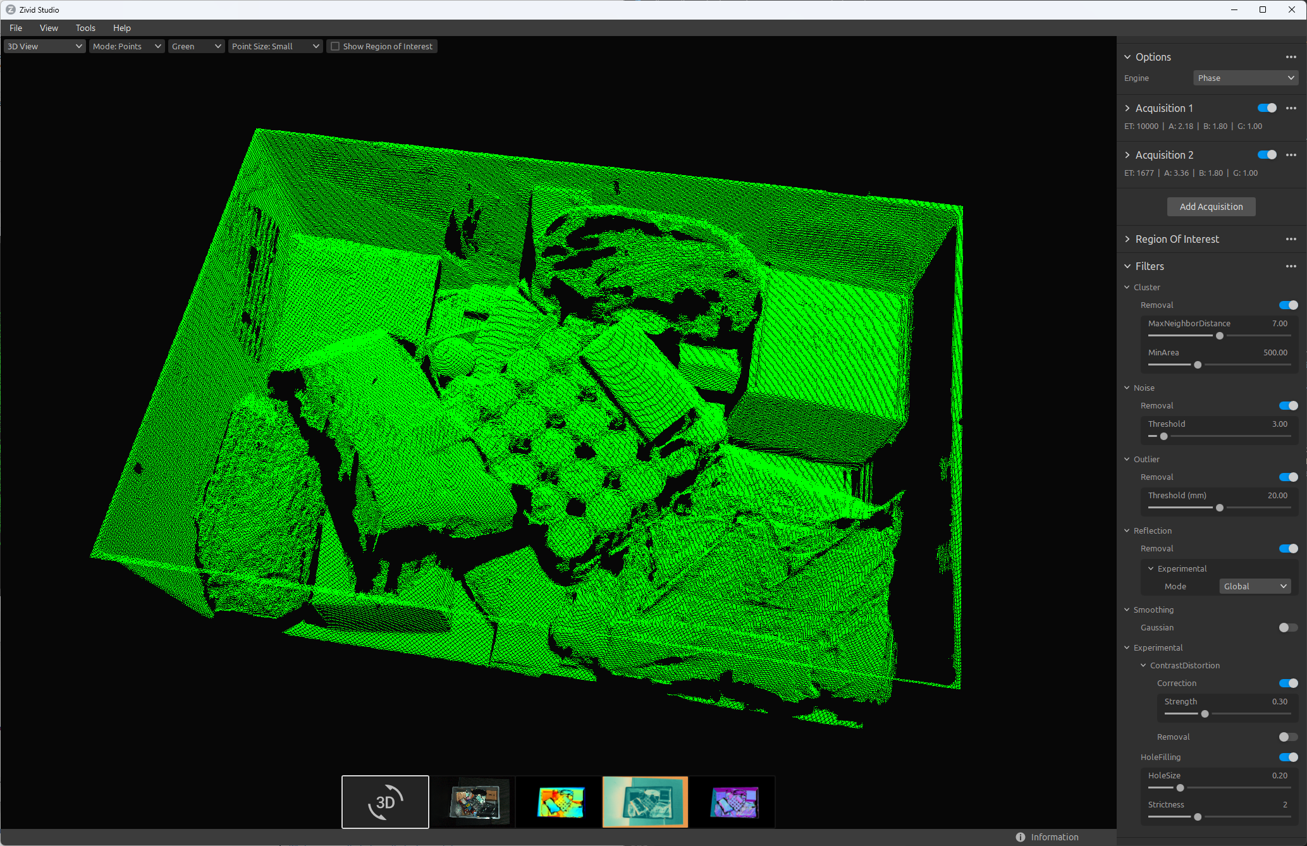This screenshot has width=1307, height=846.
Task: Toggle the Cluster Removal switch
Action: coord(1288,305)
